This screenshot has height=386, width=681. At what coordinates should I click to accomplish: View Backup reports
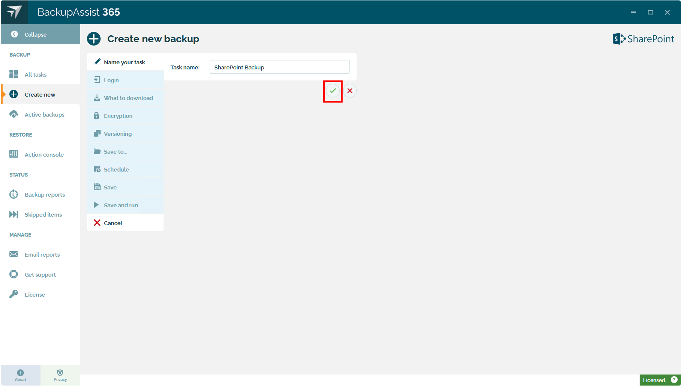[40, 194]
